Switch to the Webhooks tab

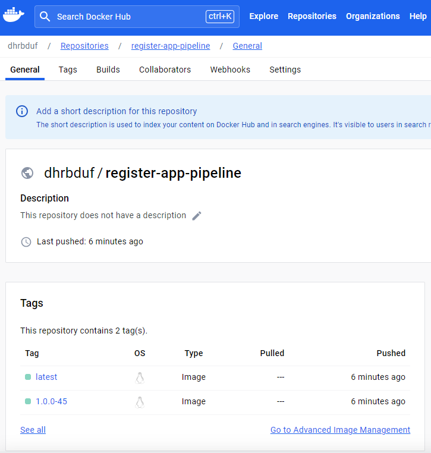(x=230, y=70)
